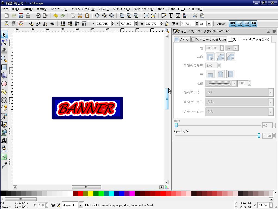Toggle the width/height lock

(x=167, y=23)
